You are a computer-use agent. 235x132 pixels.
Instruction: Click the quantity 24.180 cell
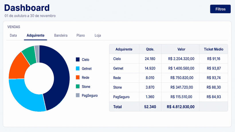coord(150,59)
